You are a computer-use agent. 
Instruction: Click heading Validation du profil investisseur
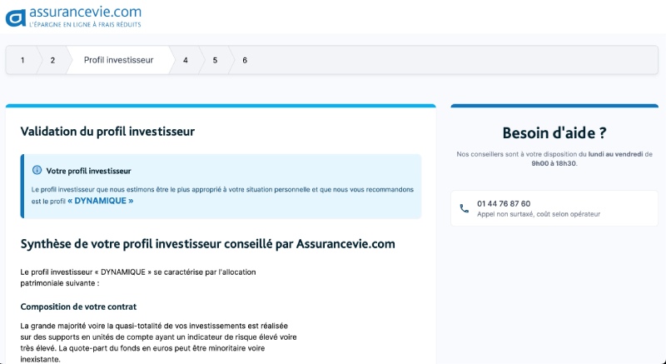coord(107,132)
